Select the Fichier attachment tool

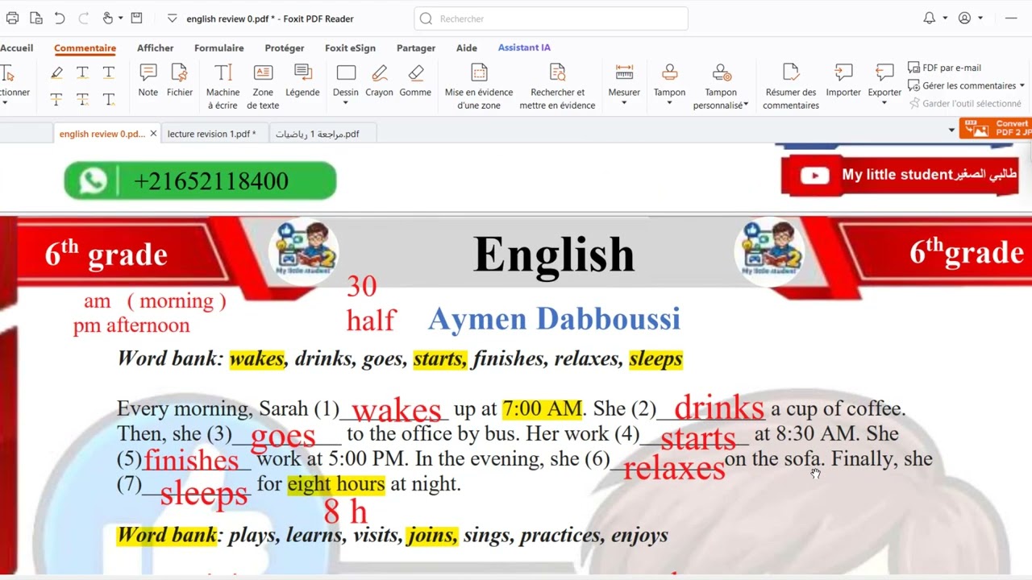(180, 81)
